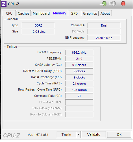The width and height of the screenshot is (133, 142).
Task: Select the SPD tab
Action: [x=74, y=13]
